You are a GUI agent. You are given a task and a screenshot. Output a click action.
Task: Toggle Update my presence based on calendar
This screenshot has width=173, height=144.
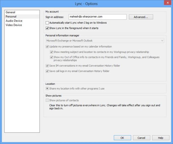(47, 46)
